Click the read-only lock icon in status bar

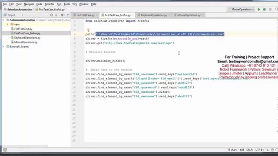(x=268, y=150)
